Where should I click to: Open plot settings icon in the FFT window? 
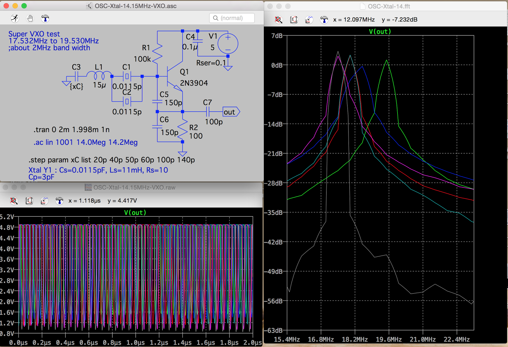click(x=308, y=19)
